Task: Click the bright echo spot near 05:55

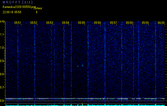Action: click(82, 65)
